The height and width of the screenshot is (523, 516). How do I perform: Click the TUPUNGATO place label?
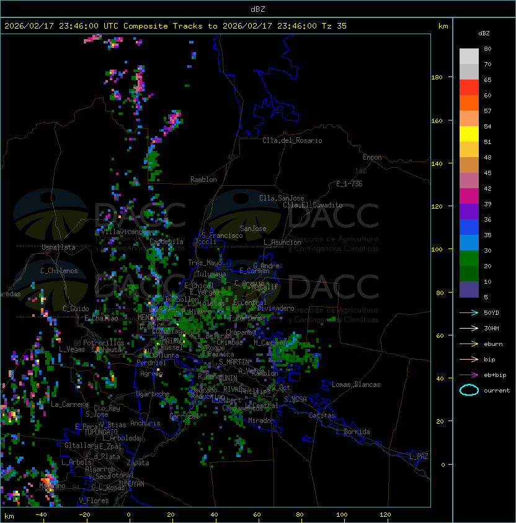coord(100,432)
